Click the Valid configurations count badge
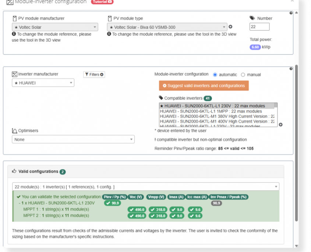This screenshot has height=252, width=311. (63, 172)
